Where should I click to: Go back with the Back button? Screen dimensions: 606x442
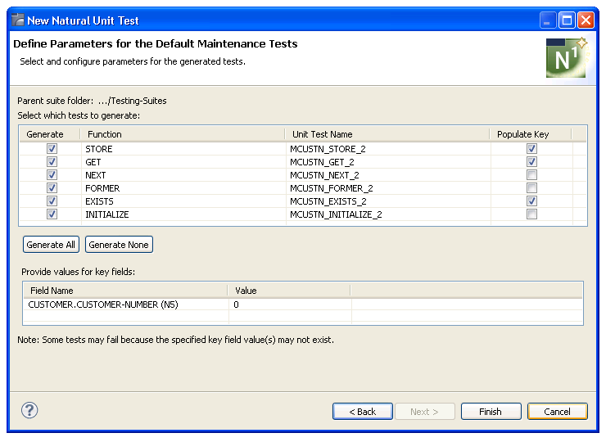click(363, 412)
